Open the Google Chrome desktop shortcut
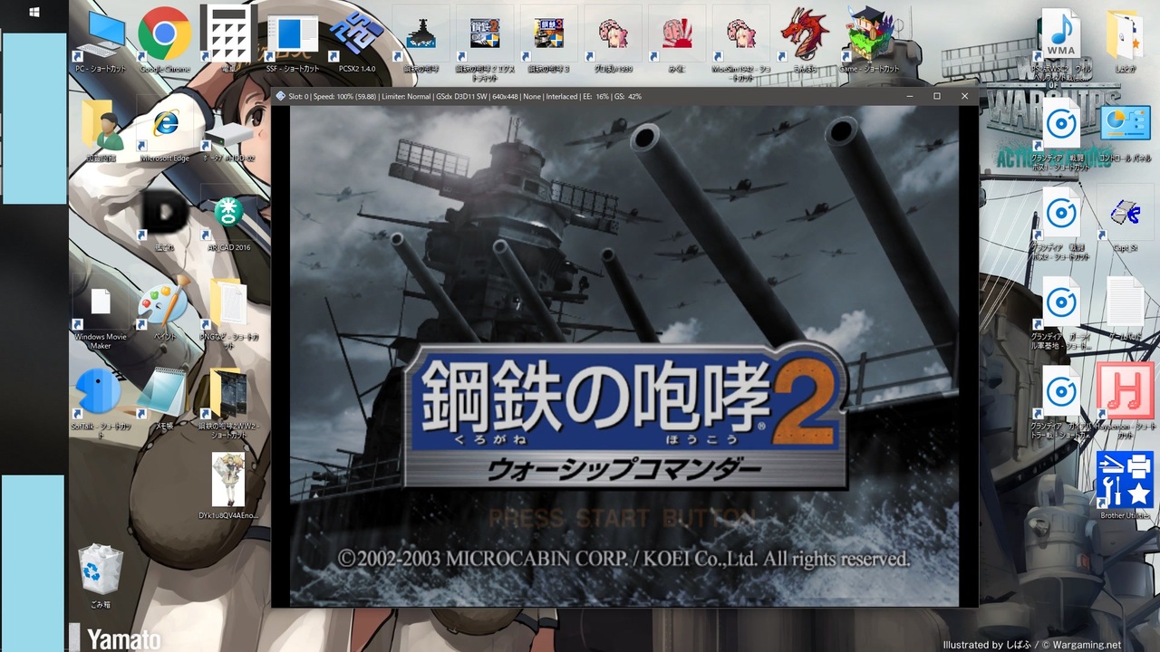The width and height of the screenshot is (1160, 652). [165, 34]
